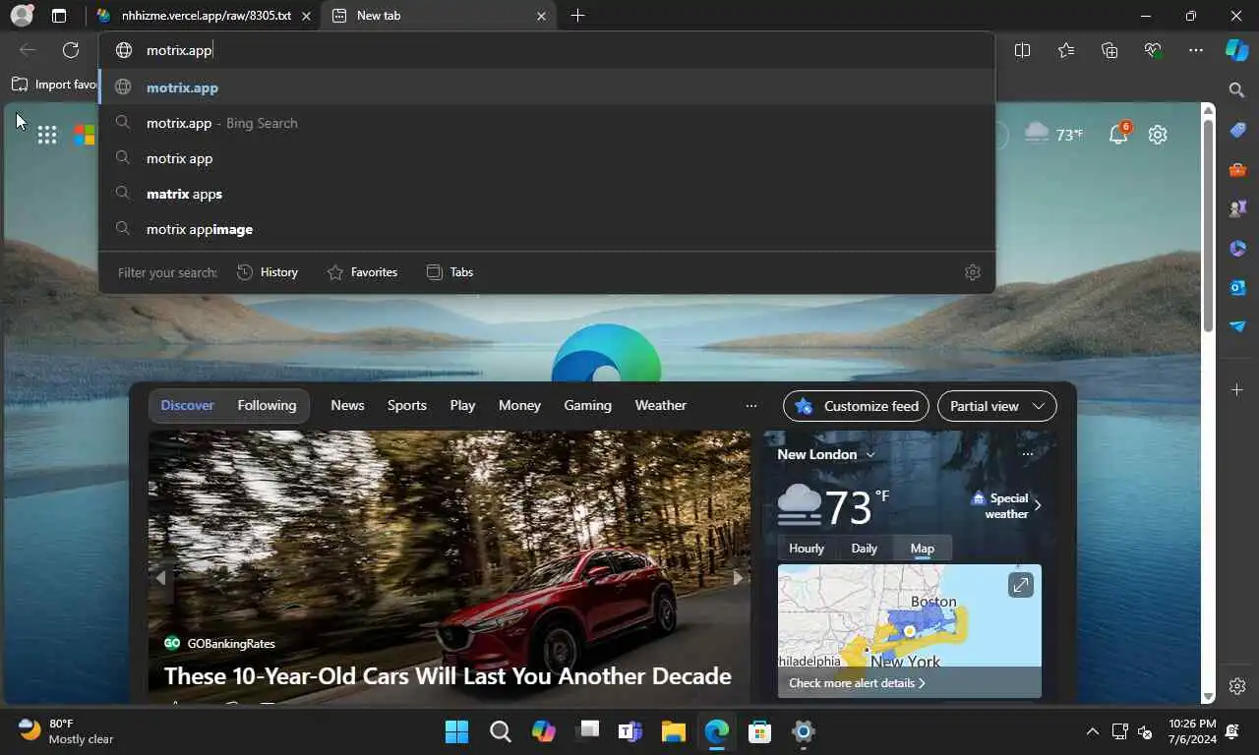Select the Discover feed tab

188,405
